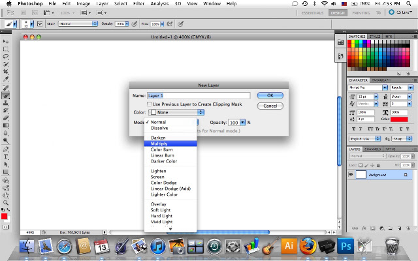Screen dimensions: 418x261
Task: Open the Sharp anti-aliasing dropdown
Action: (402, 139)
